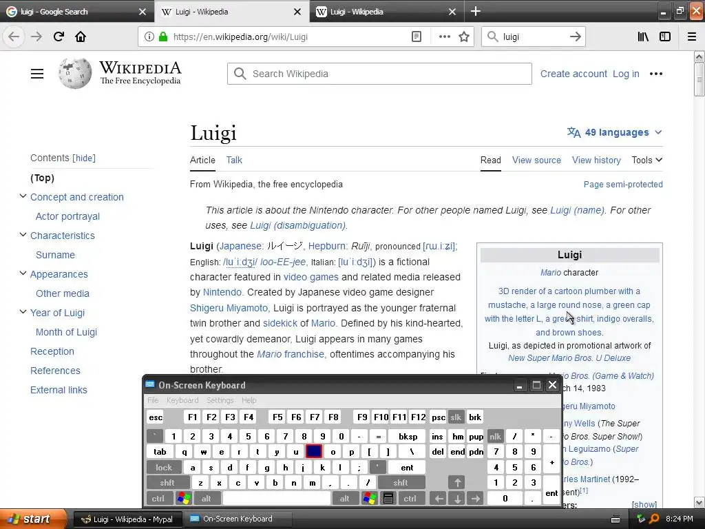Viewport: 705px width, 529px height.
Task: Open a new tab with the plus icon
Action: pyautogui.click(x=475, y=11)
